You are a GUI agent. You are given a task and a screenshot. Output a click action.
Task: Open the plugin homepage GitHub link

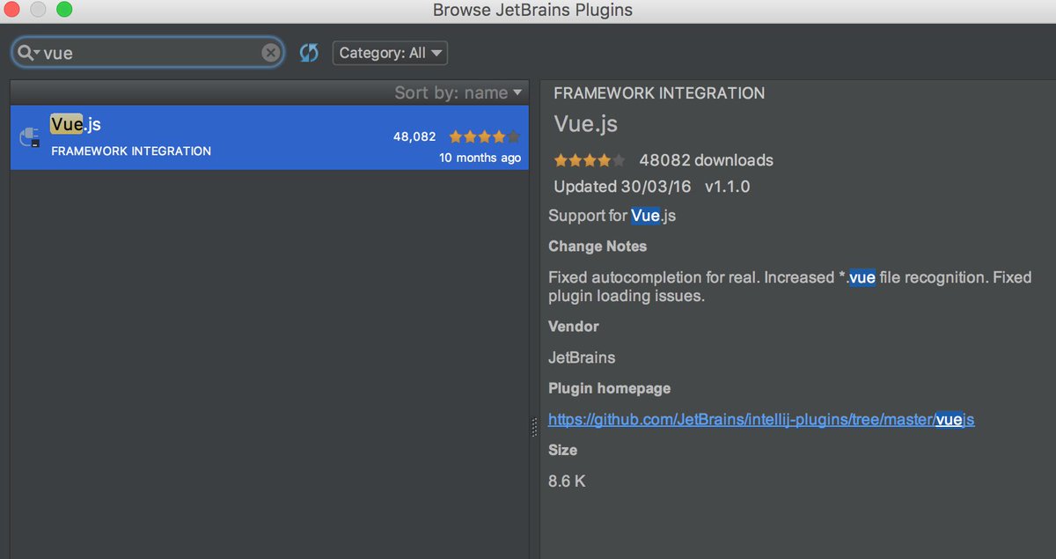point(761,419)
